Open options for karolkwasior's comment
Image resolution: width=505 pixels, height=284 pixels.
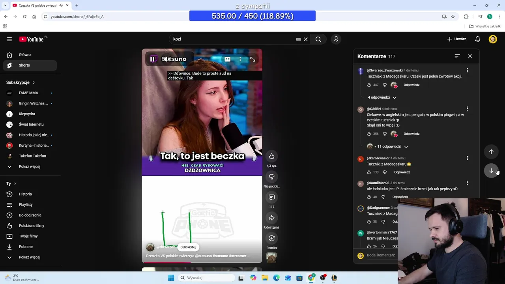[467, 158]
